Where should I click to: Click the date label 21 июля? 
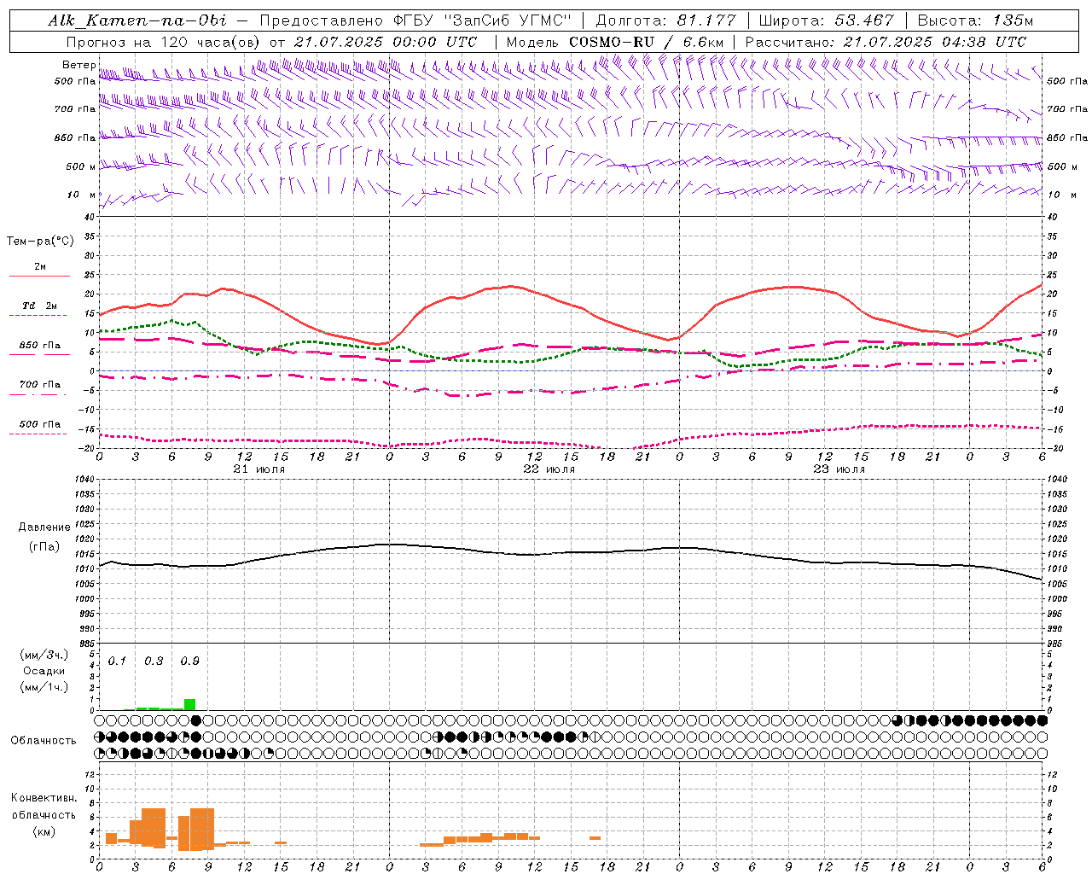259,469
